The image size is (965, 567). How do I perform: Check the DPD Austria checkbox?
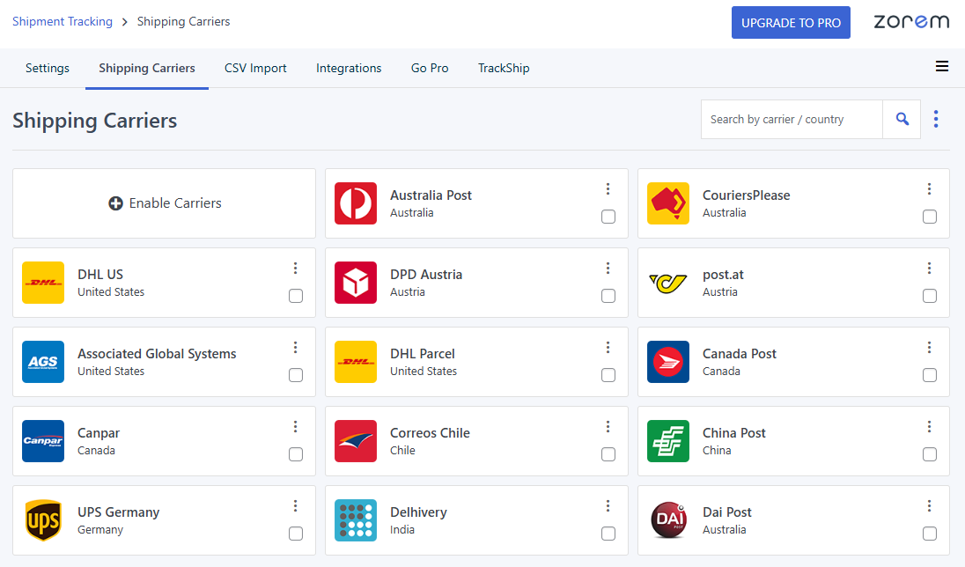tap(608, 296)
